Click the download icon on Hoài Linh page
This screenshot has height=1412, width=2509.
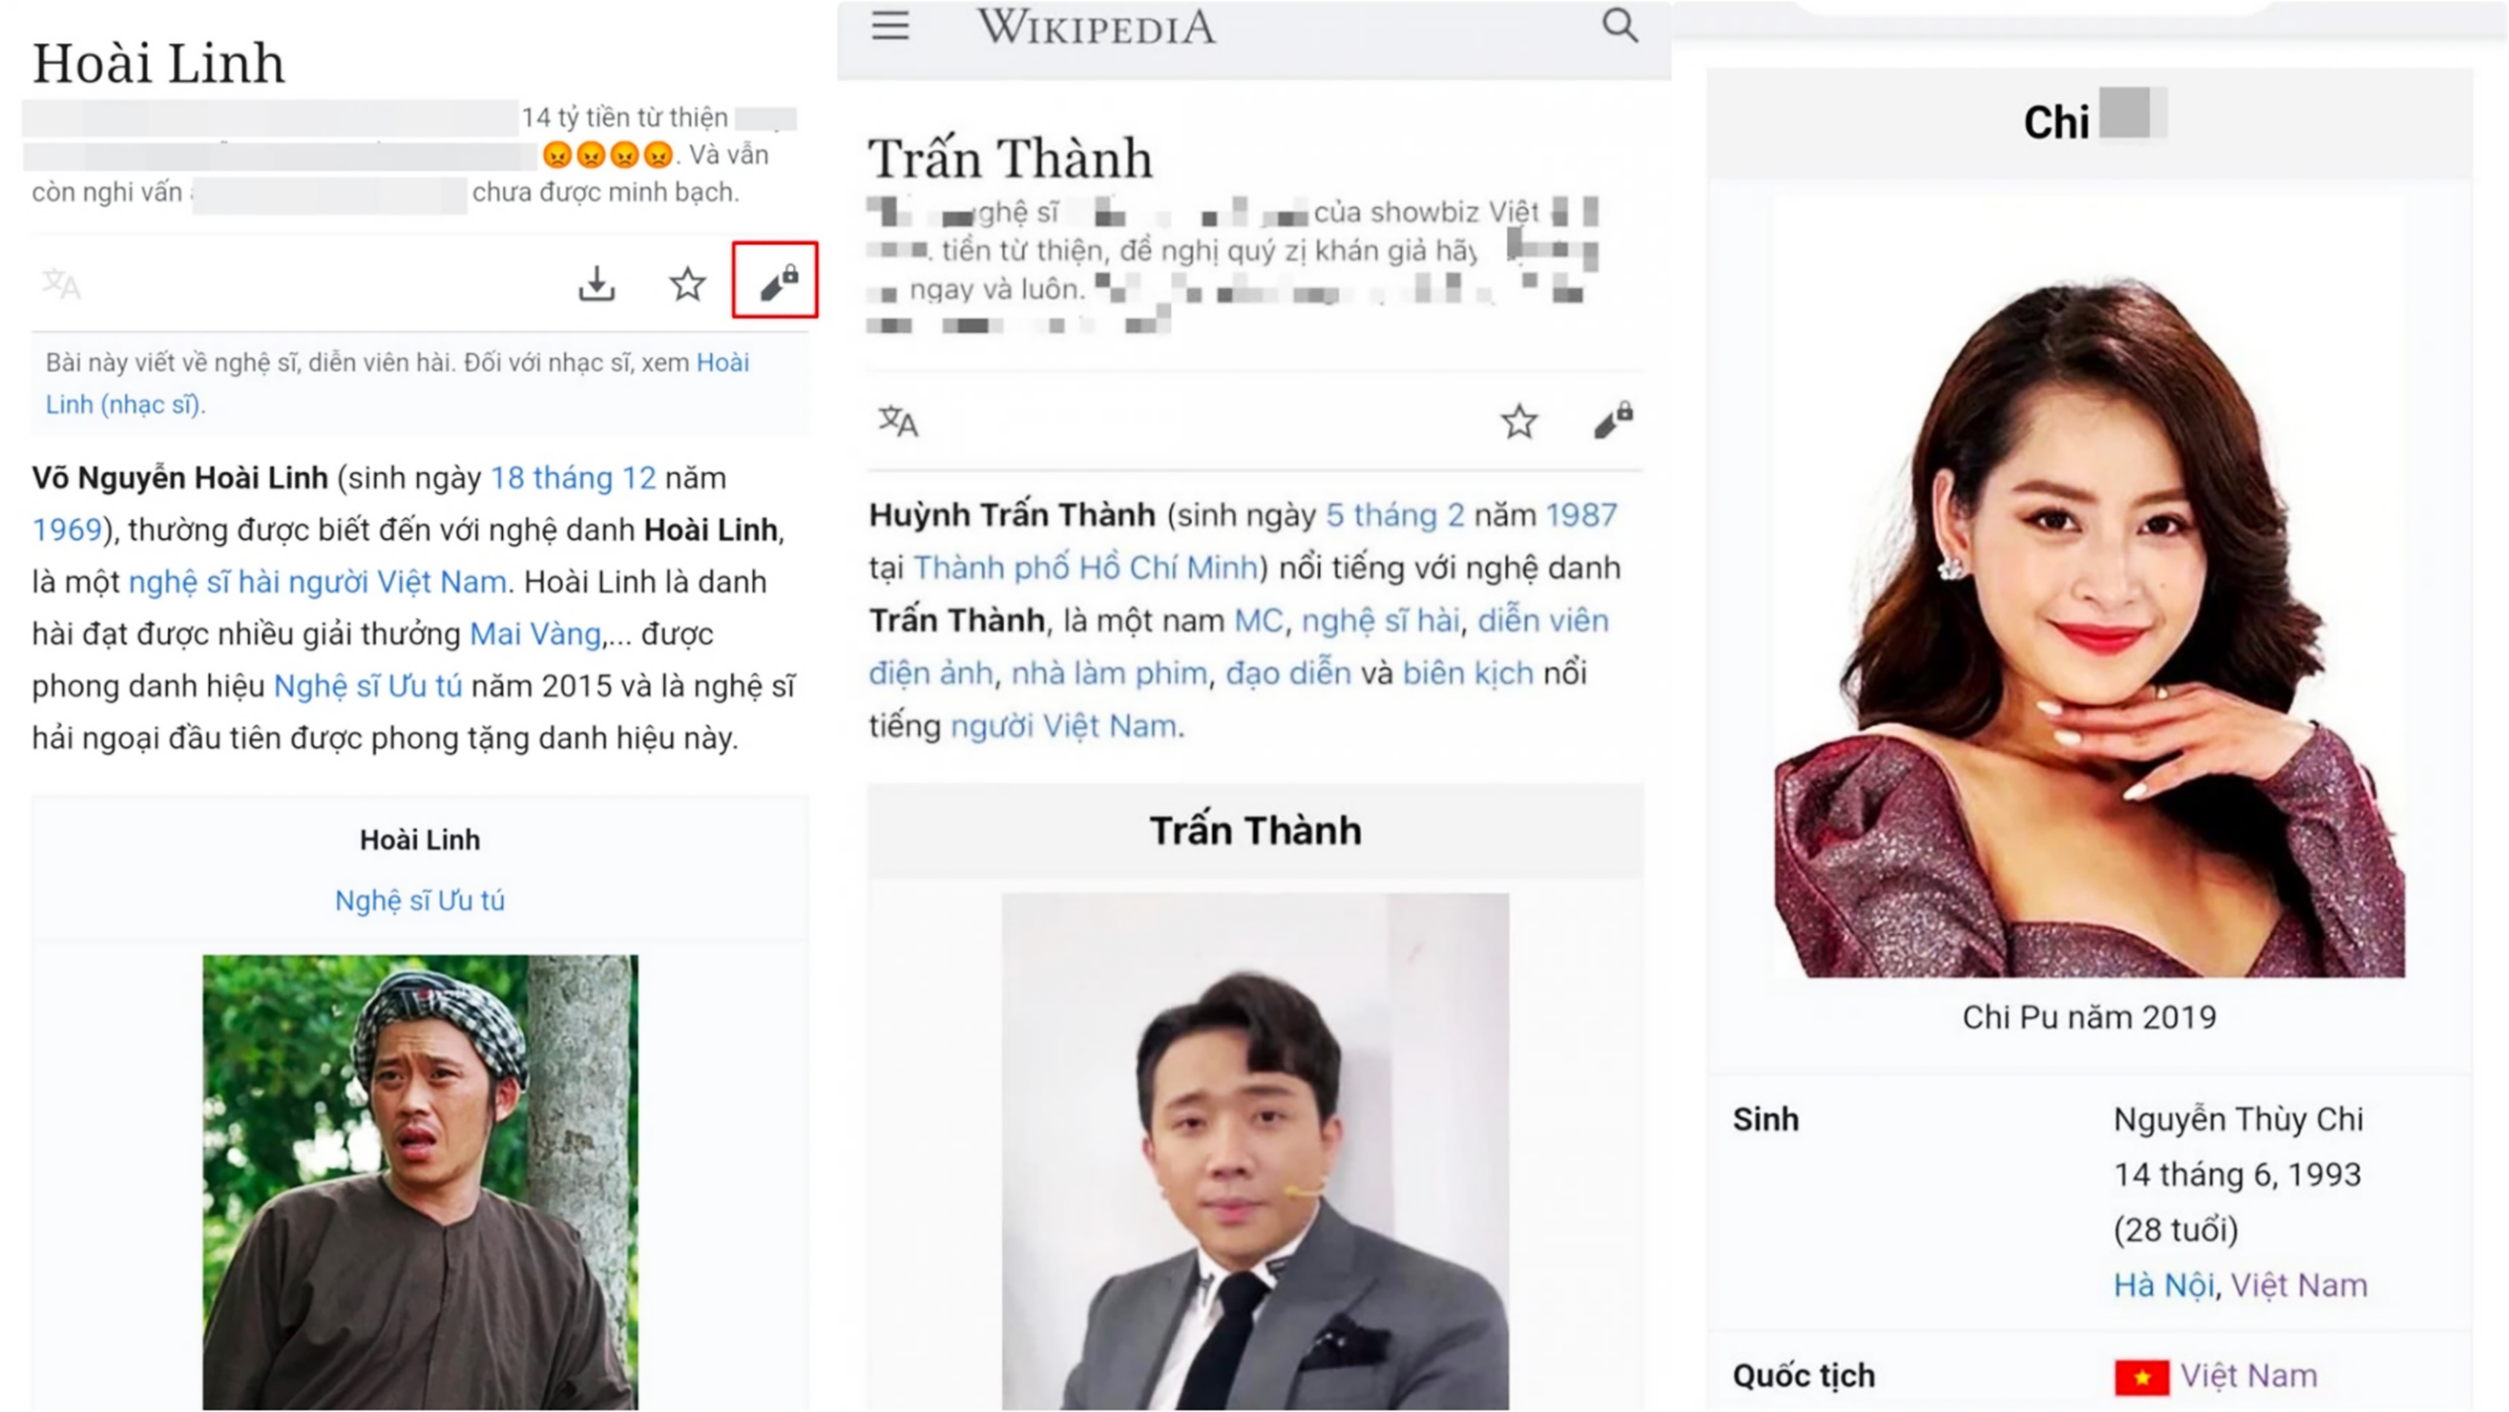coord(596,283)
